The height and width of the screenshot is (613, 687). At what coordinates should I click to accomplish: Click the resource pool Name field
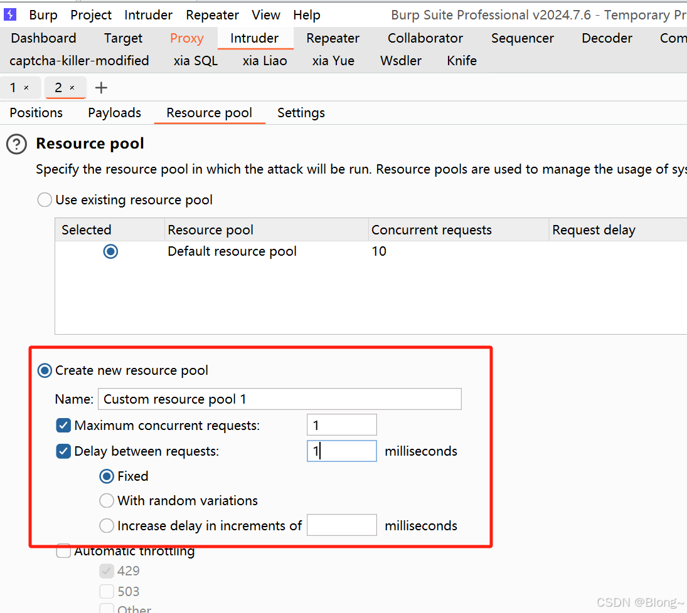(280, 399)
